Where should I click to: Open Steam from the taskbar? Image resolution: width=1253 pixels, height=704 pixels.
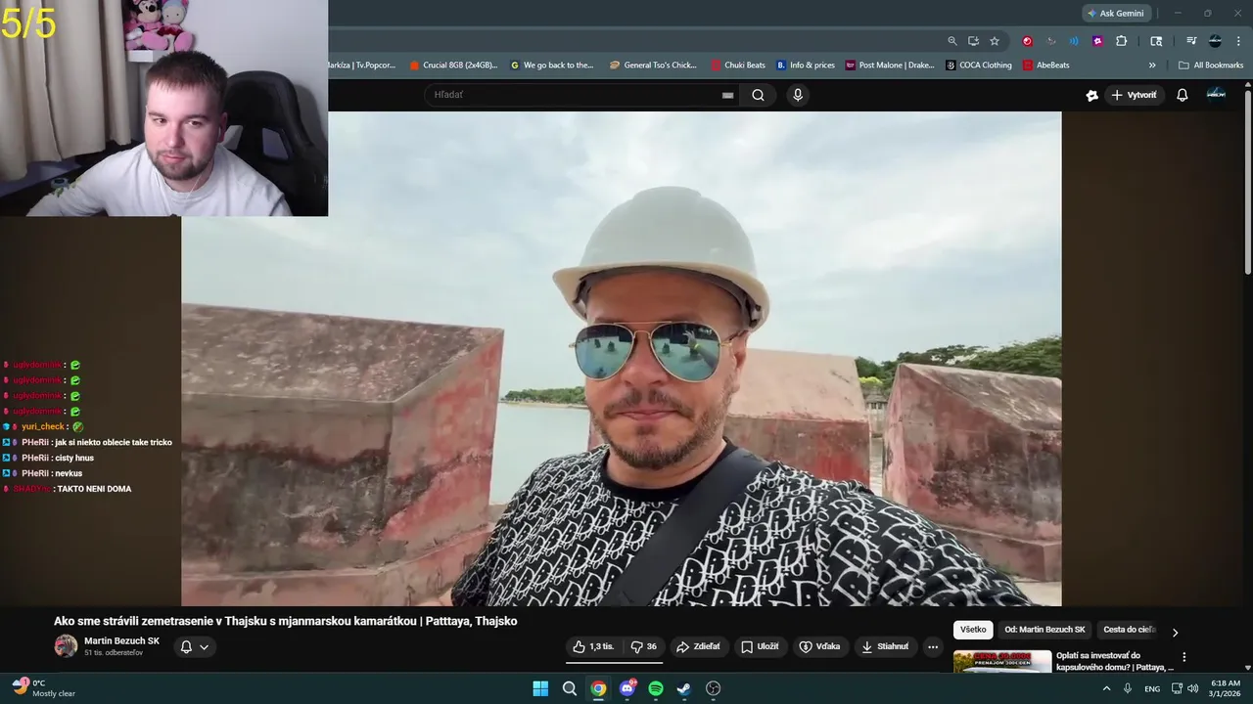(x=684, y=688)
